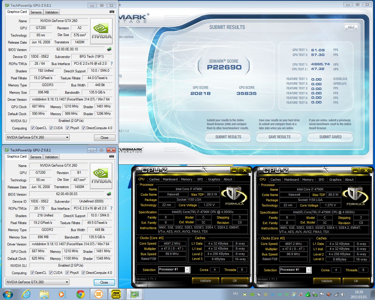The image size is (375, 300).
Task: Click OC Formula logo in left CPU-Z window
Action: (234, 196)
